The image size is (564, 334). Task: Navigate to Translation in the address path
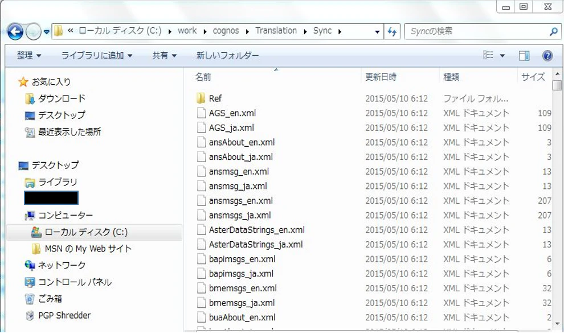coord(276,31)
